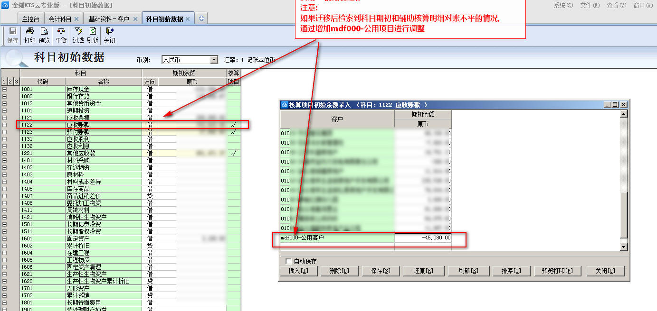Open the 币别 currency dropdown
The height and width of the screenshot is (311, 657).
click(x=214, y=60)
